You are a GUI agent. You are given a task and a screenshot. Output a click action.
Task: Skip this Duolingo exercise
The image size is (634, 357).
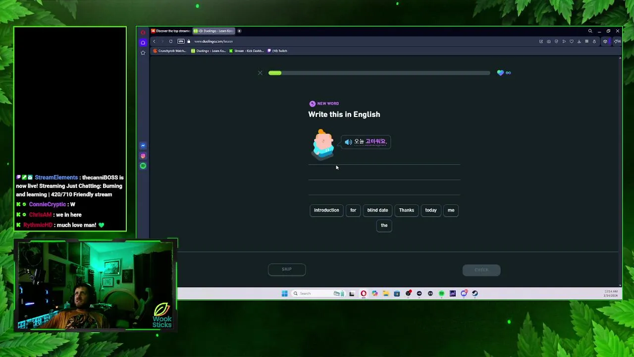coord(287,269)
